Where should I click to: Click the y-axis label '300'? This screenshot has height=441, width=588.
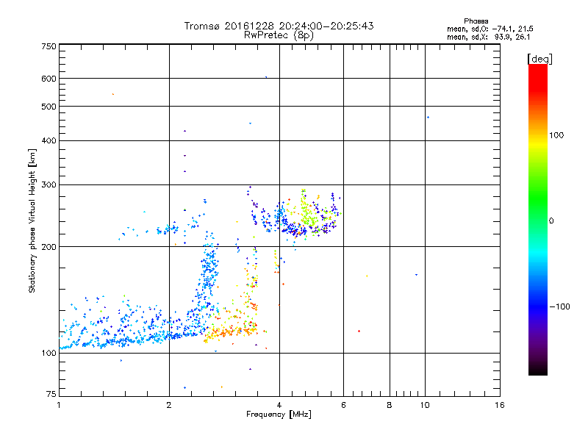tap(49, 184)
